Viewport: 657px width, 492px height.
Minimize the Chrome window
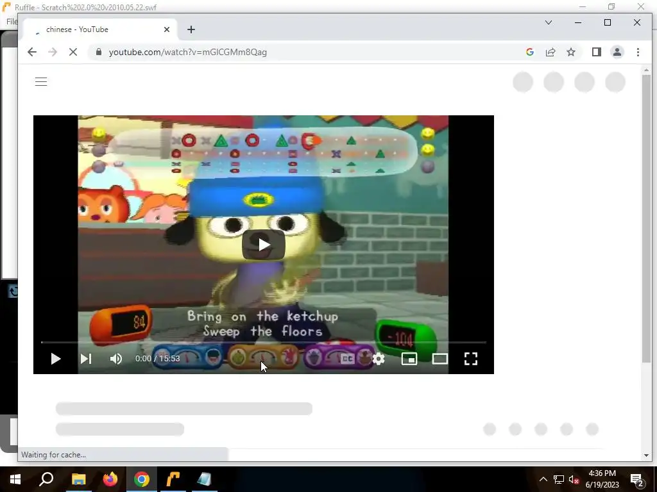pyautogui.click(x=578, y=22)
